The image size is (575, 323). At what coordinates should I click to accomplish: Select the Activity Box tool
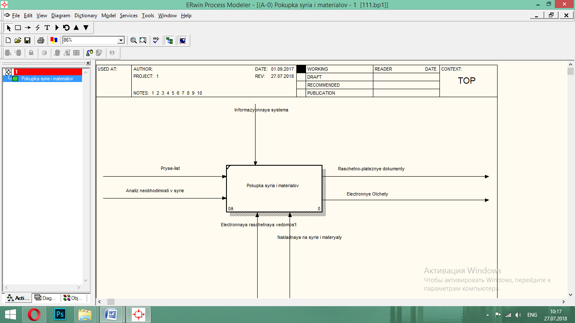(x=18, y=28)
